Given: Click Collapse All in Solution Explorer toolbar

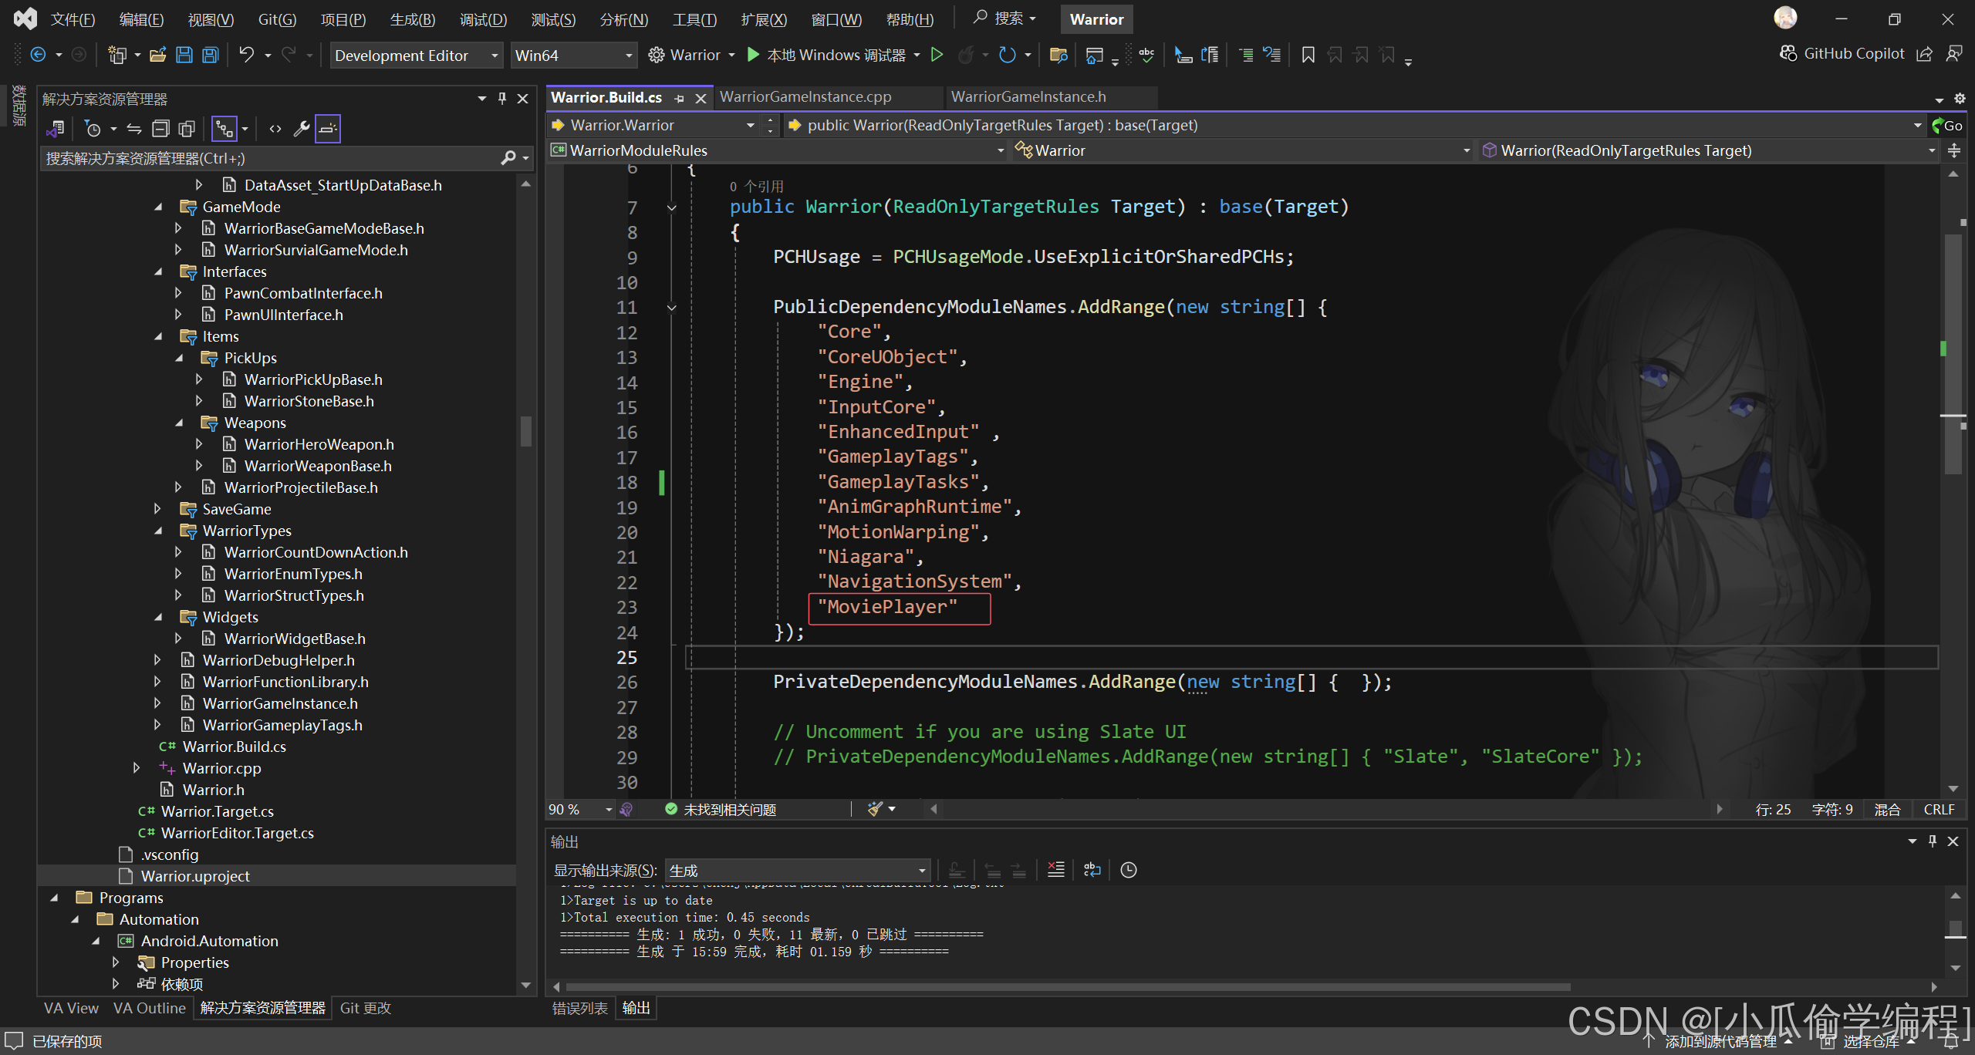Looking at the screenshot, I should point(160,129).
